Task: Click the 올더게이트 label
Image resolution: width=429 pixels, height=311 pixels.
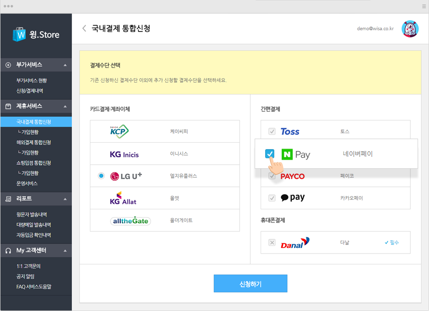Action: tap(181, 220)
